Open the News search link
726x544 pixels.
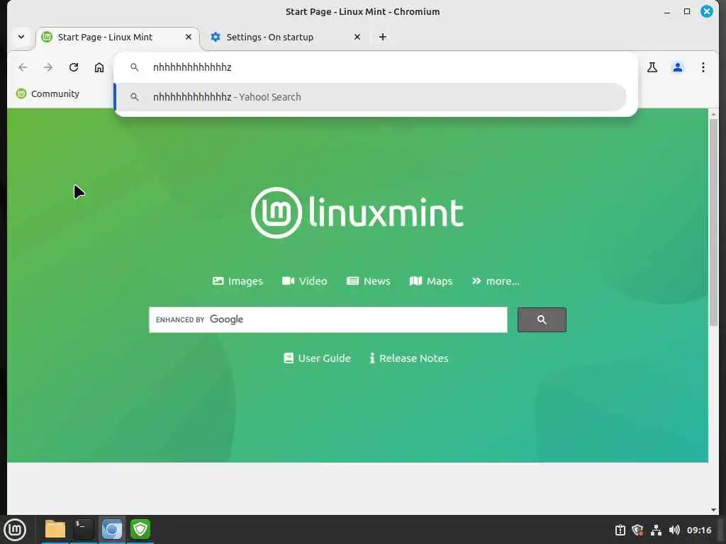coord(368,281)
